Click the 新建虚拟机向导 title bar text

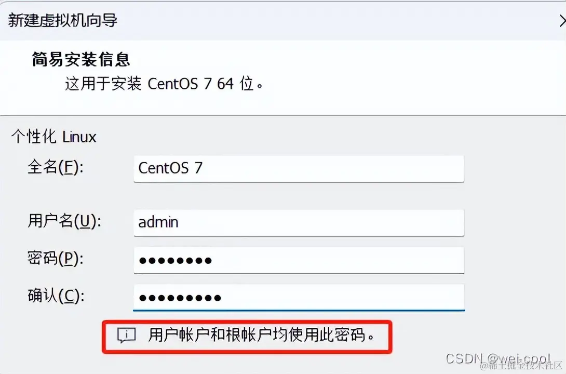(62, 20)
